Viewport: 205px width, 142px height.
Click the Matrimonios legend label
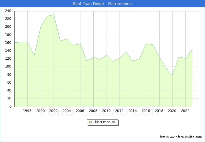click(105, 122)
